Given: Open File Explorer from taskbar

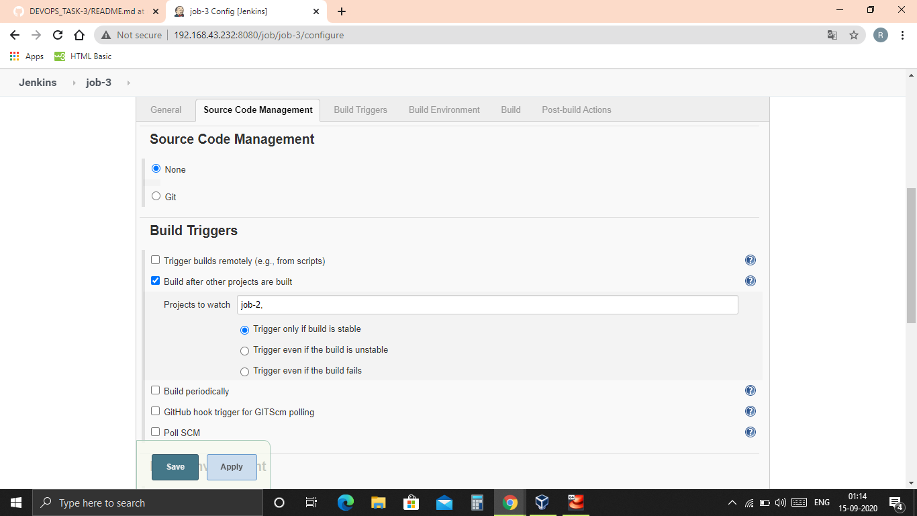Looking at the screenshot, I should 379,503.
